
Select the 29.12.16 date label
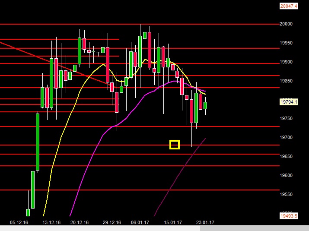(x=112, y=222)
